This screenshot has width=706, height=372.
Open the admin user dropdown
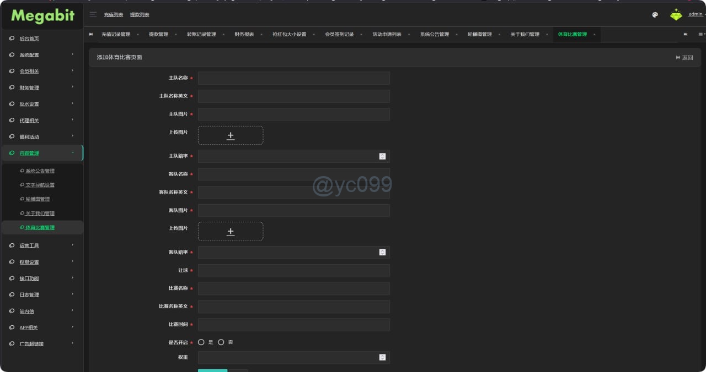(695, 14)
